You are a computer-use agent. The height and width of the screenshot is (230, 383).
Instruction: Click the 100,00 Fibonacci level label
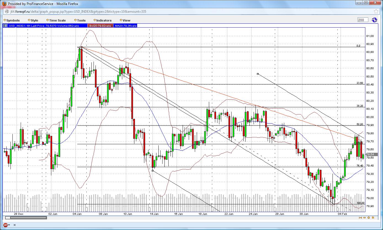tap(360, 203)
